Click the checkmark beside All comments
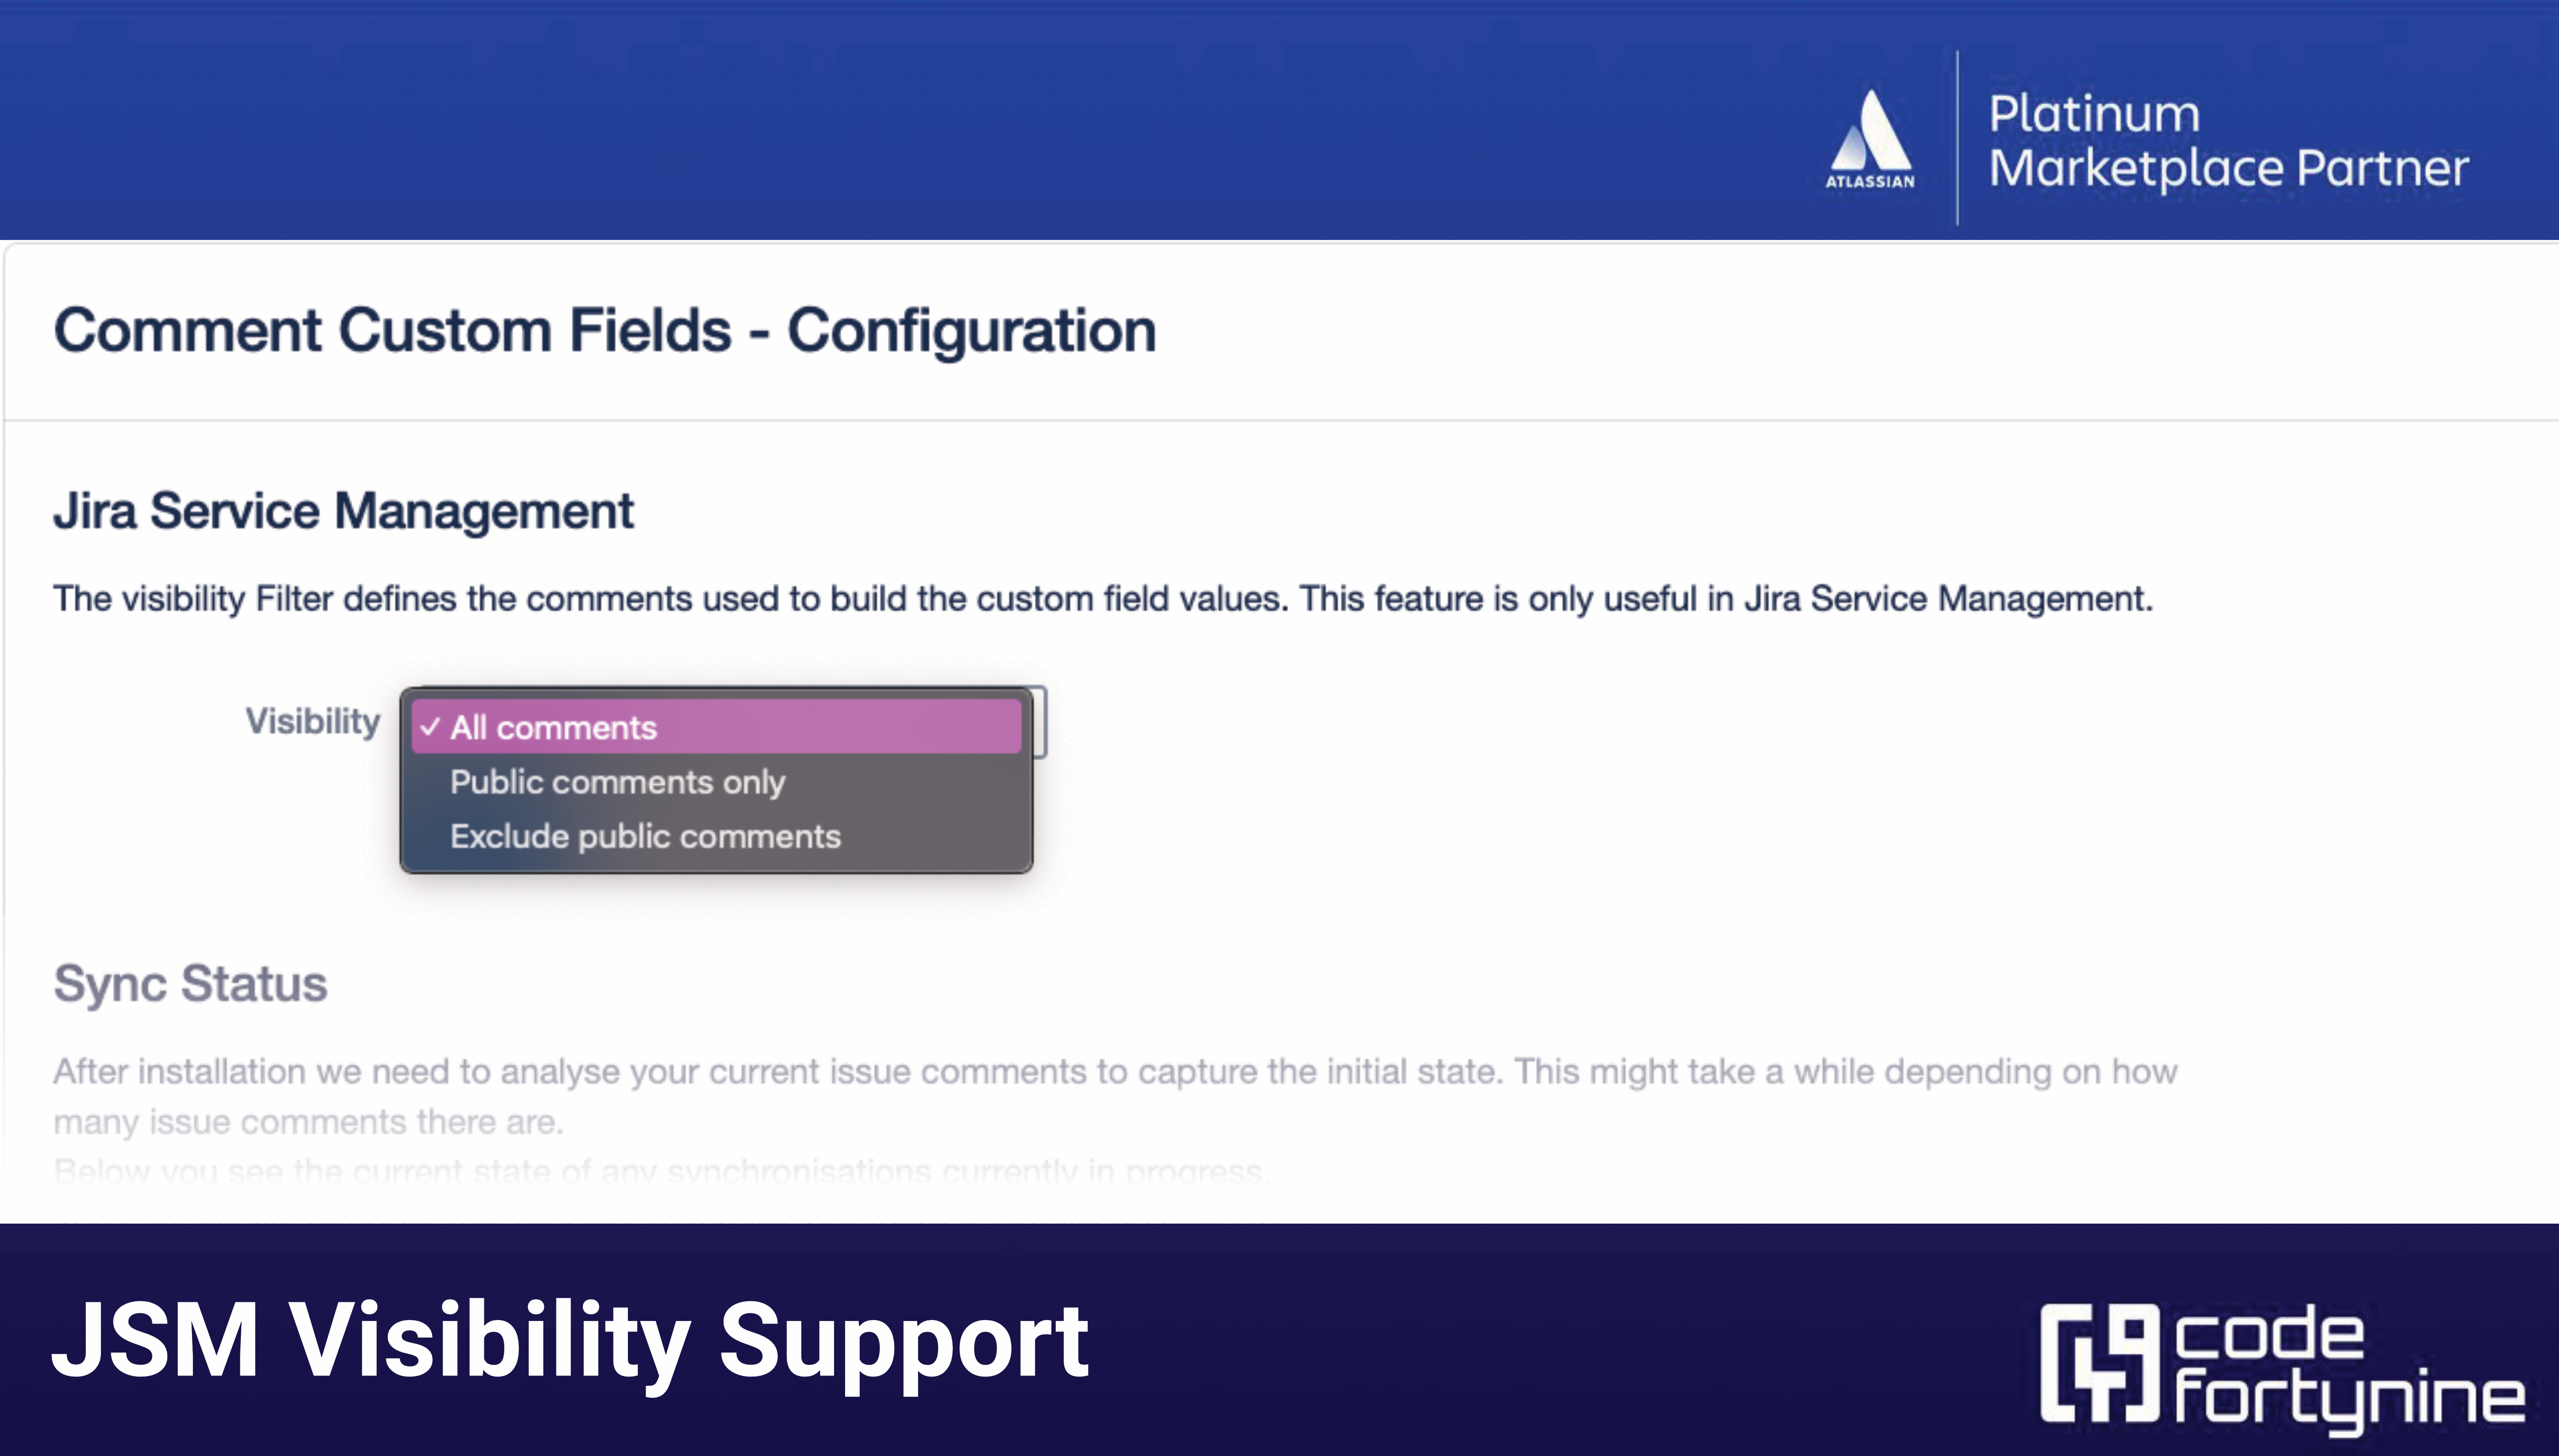 pyautogui.click(x=430, y=727)
